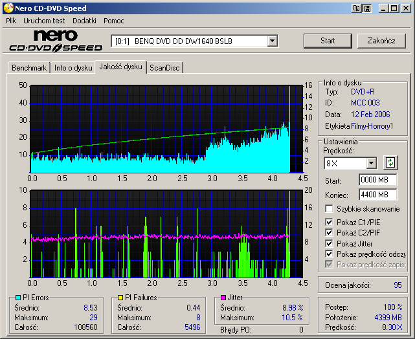This screenshot has width=415, height=339.
Task: Click PI Errors total 108560
Action: pos(85,327)
